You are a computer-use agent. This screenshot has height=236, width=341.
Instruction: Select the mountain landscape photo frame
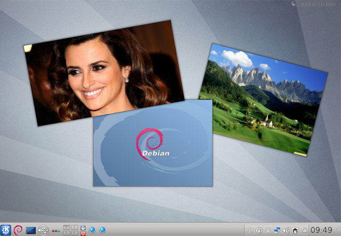coord(263,100)
